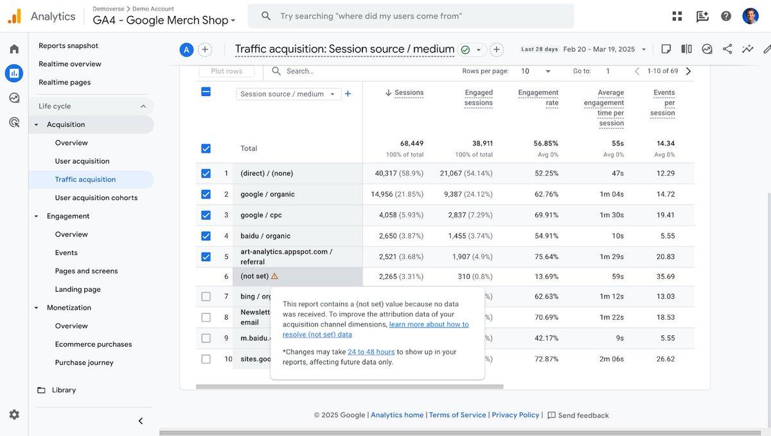Open Admin settings gear
The height and width of the screenshot is (436, 771).
(x=14, y=415)
